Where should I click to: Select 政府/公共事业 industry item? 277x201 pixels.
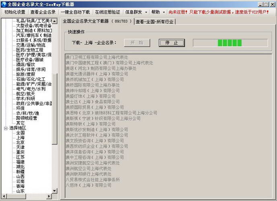point(34,103)
